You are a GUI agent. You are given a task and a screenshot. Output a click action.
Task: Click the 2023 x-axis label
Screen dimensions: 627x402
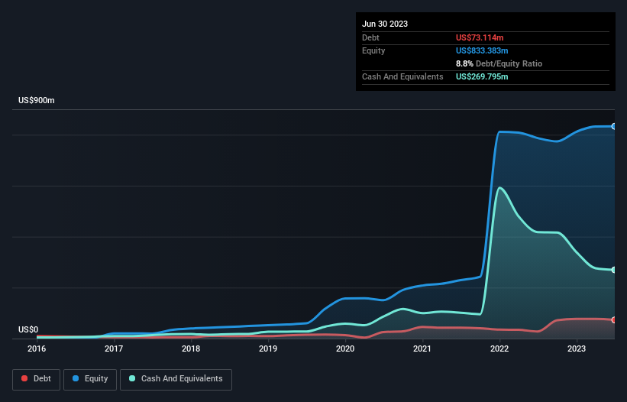click(577, 349)
